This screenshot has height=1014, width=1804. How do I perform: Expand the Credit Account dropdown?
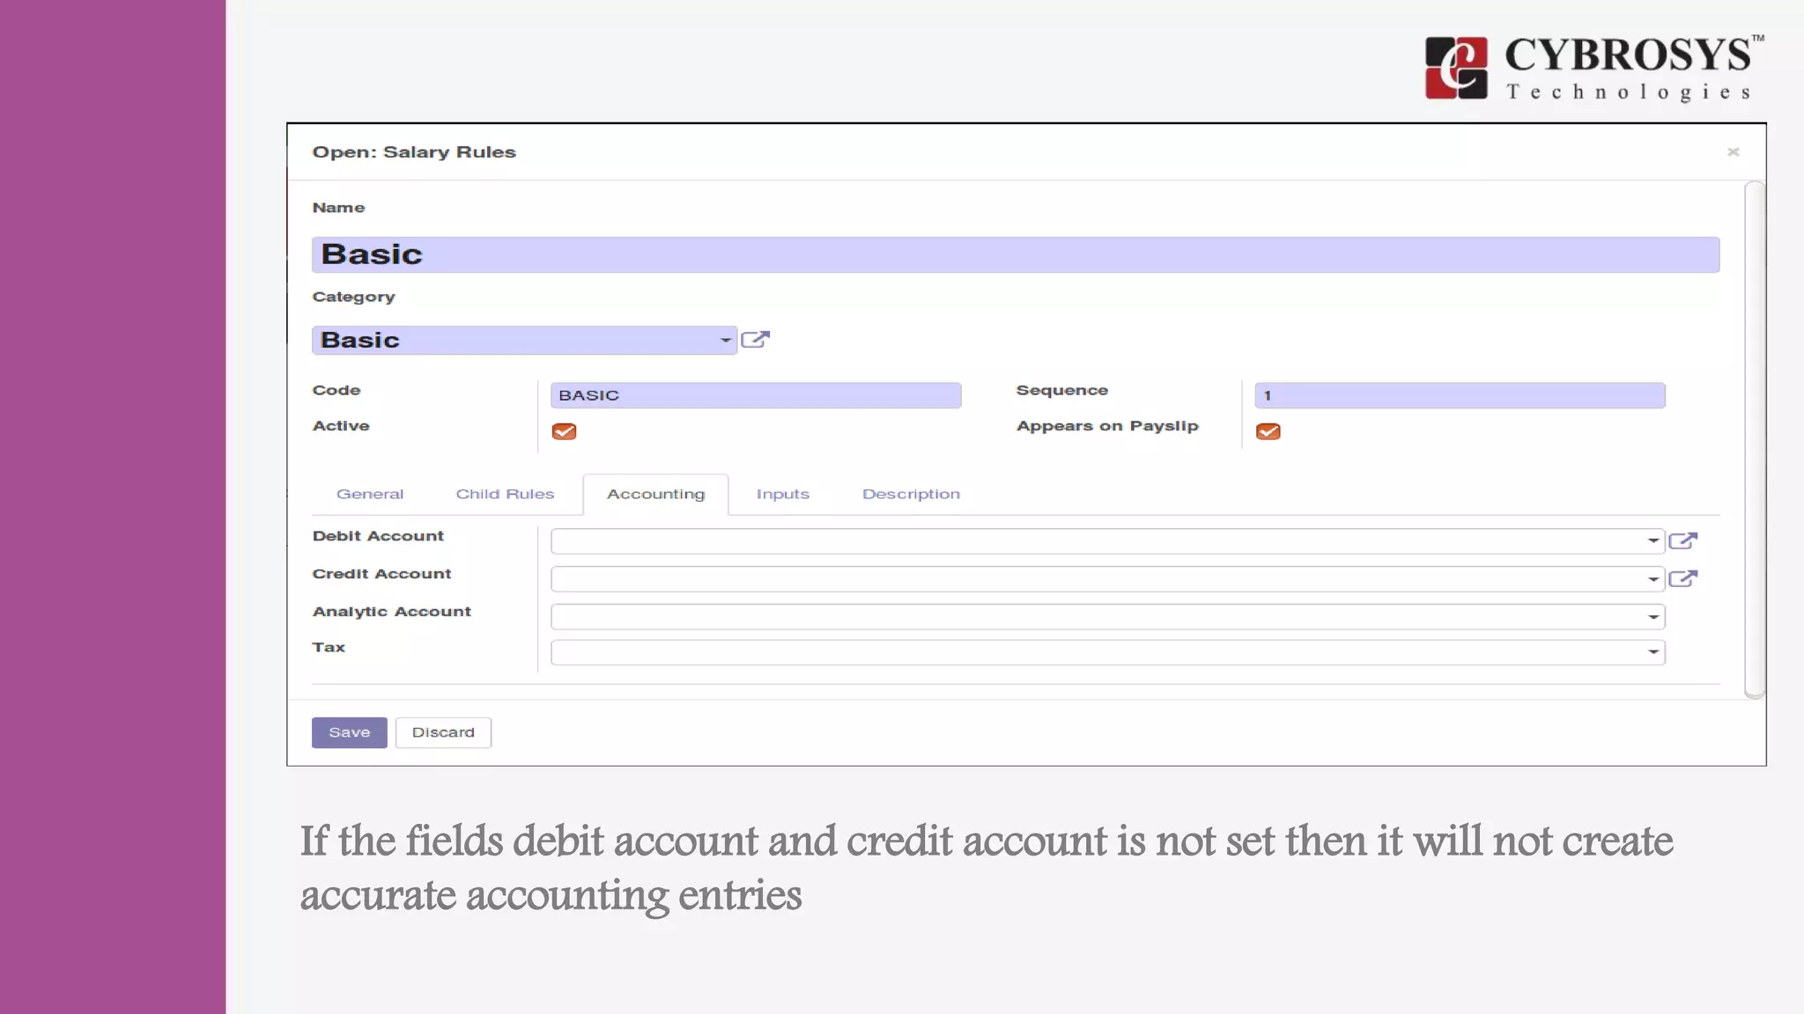[x=1652, y=579]
